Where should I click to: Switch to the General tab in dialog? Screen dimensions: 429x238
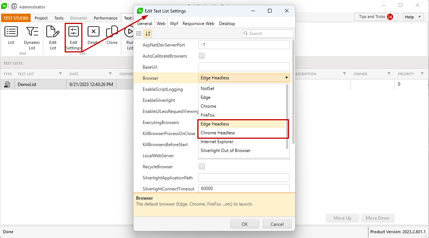tap(144, 24)
